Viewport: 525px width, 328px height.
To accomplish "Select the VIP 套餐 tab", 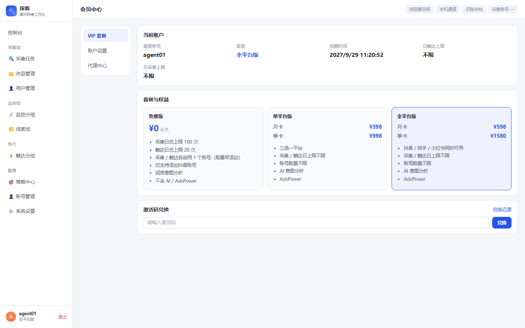I will click(106, 36).
